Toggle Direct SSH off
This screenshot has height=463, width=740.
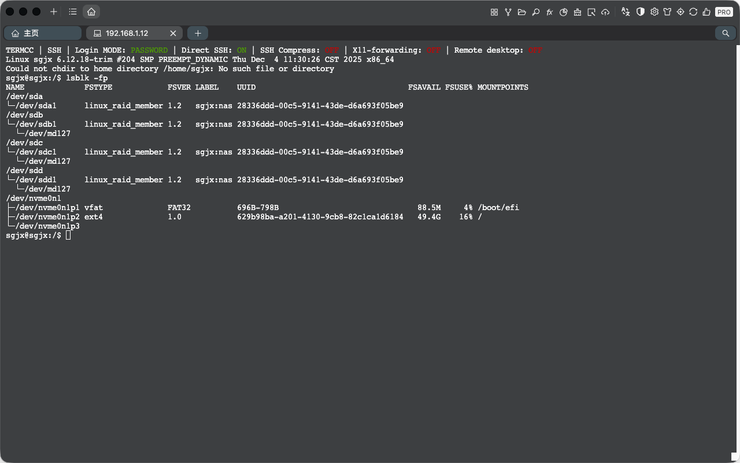click(242, 50)
